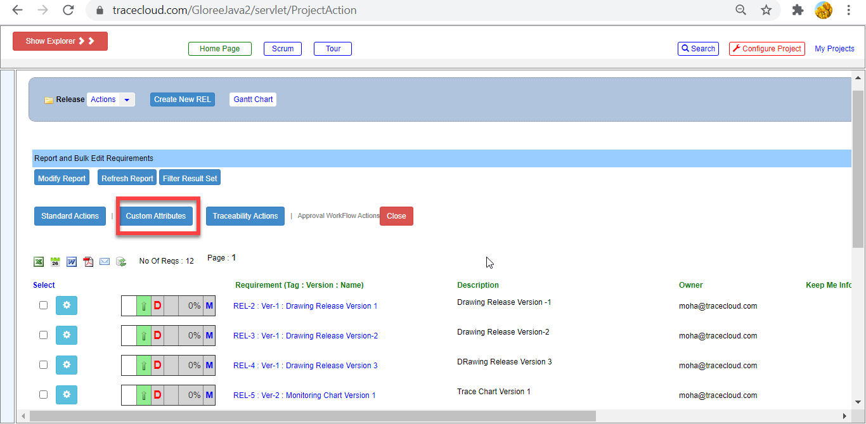Export requirements to Word
Viewport: 866px width, 424px height.
click(72, 261)
